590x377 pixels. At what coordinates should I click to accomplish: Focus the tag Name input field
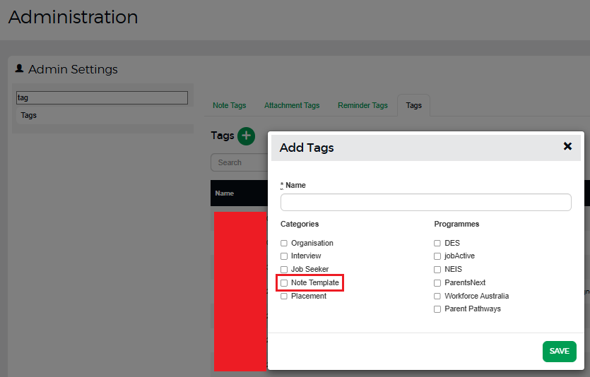(425, 202)
